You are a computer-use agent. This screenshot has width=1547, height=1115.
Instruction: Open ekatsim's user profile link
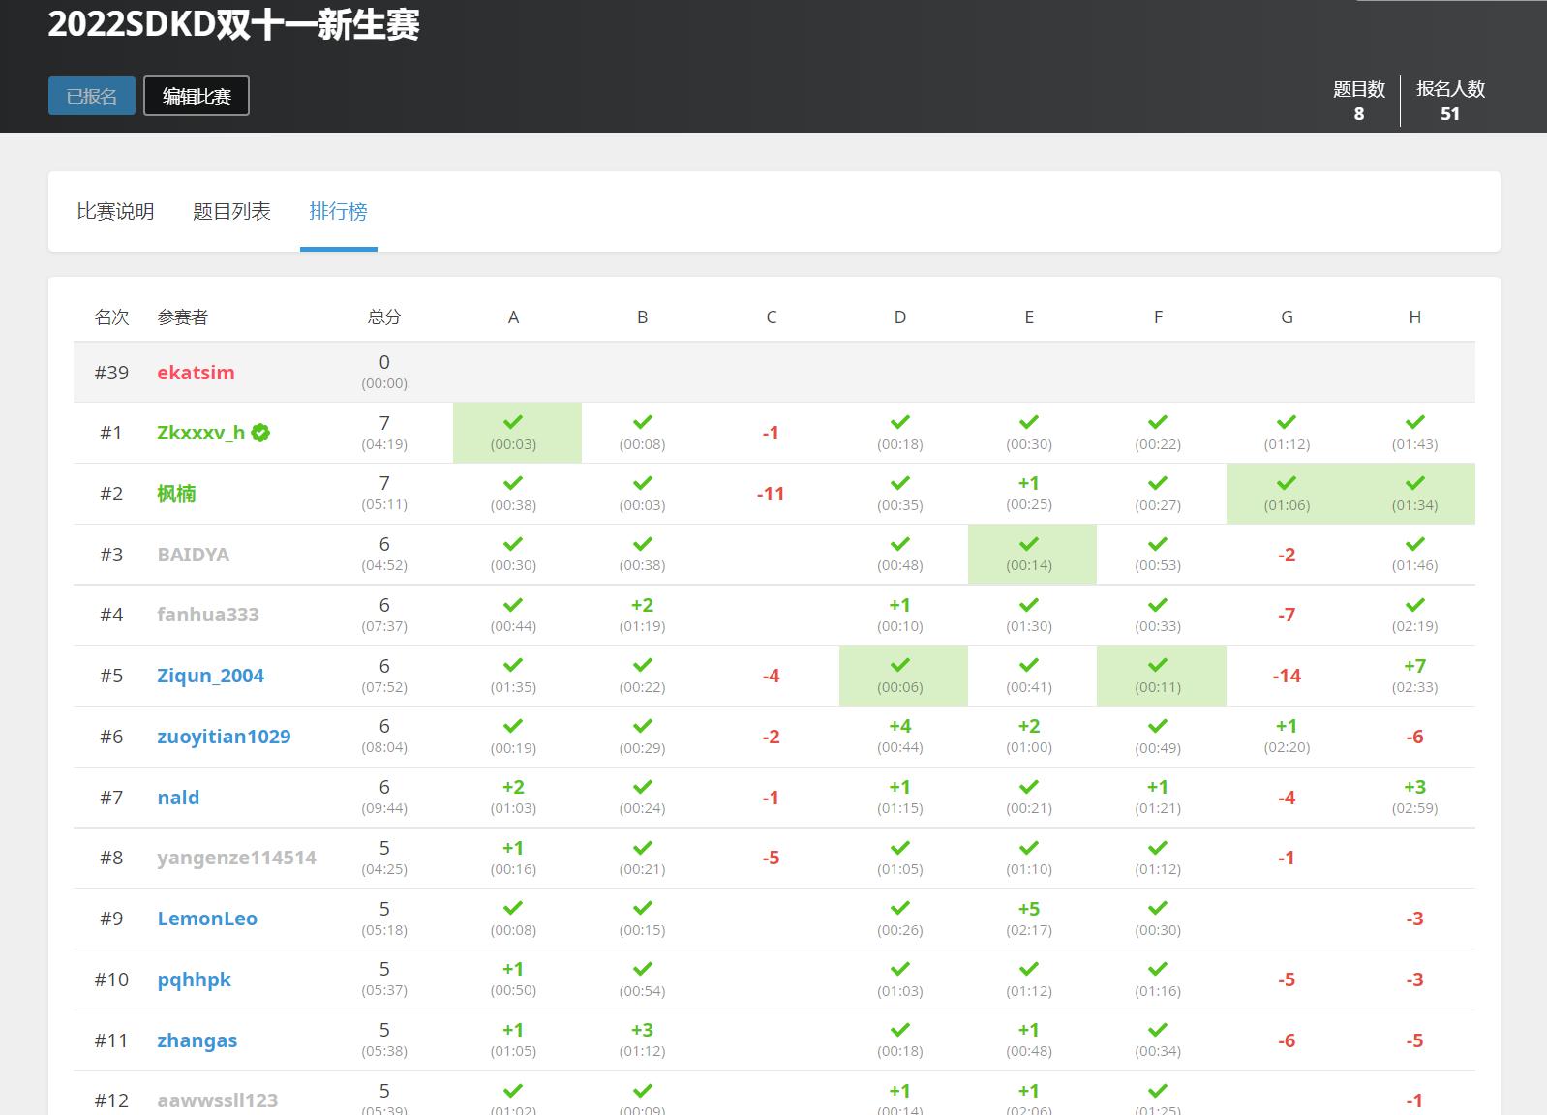196,373
